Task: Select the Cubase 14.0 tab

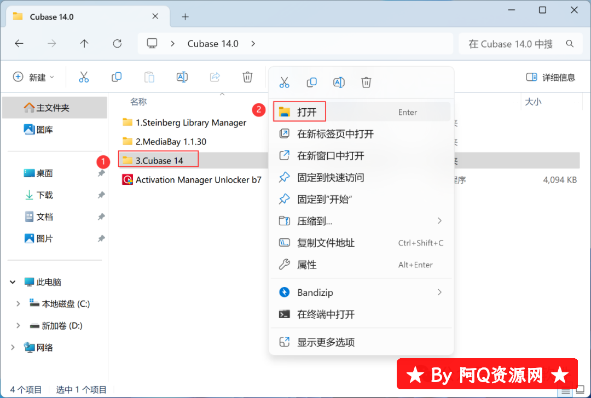Action: (88, 16)
